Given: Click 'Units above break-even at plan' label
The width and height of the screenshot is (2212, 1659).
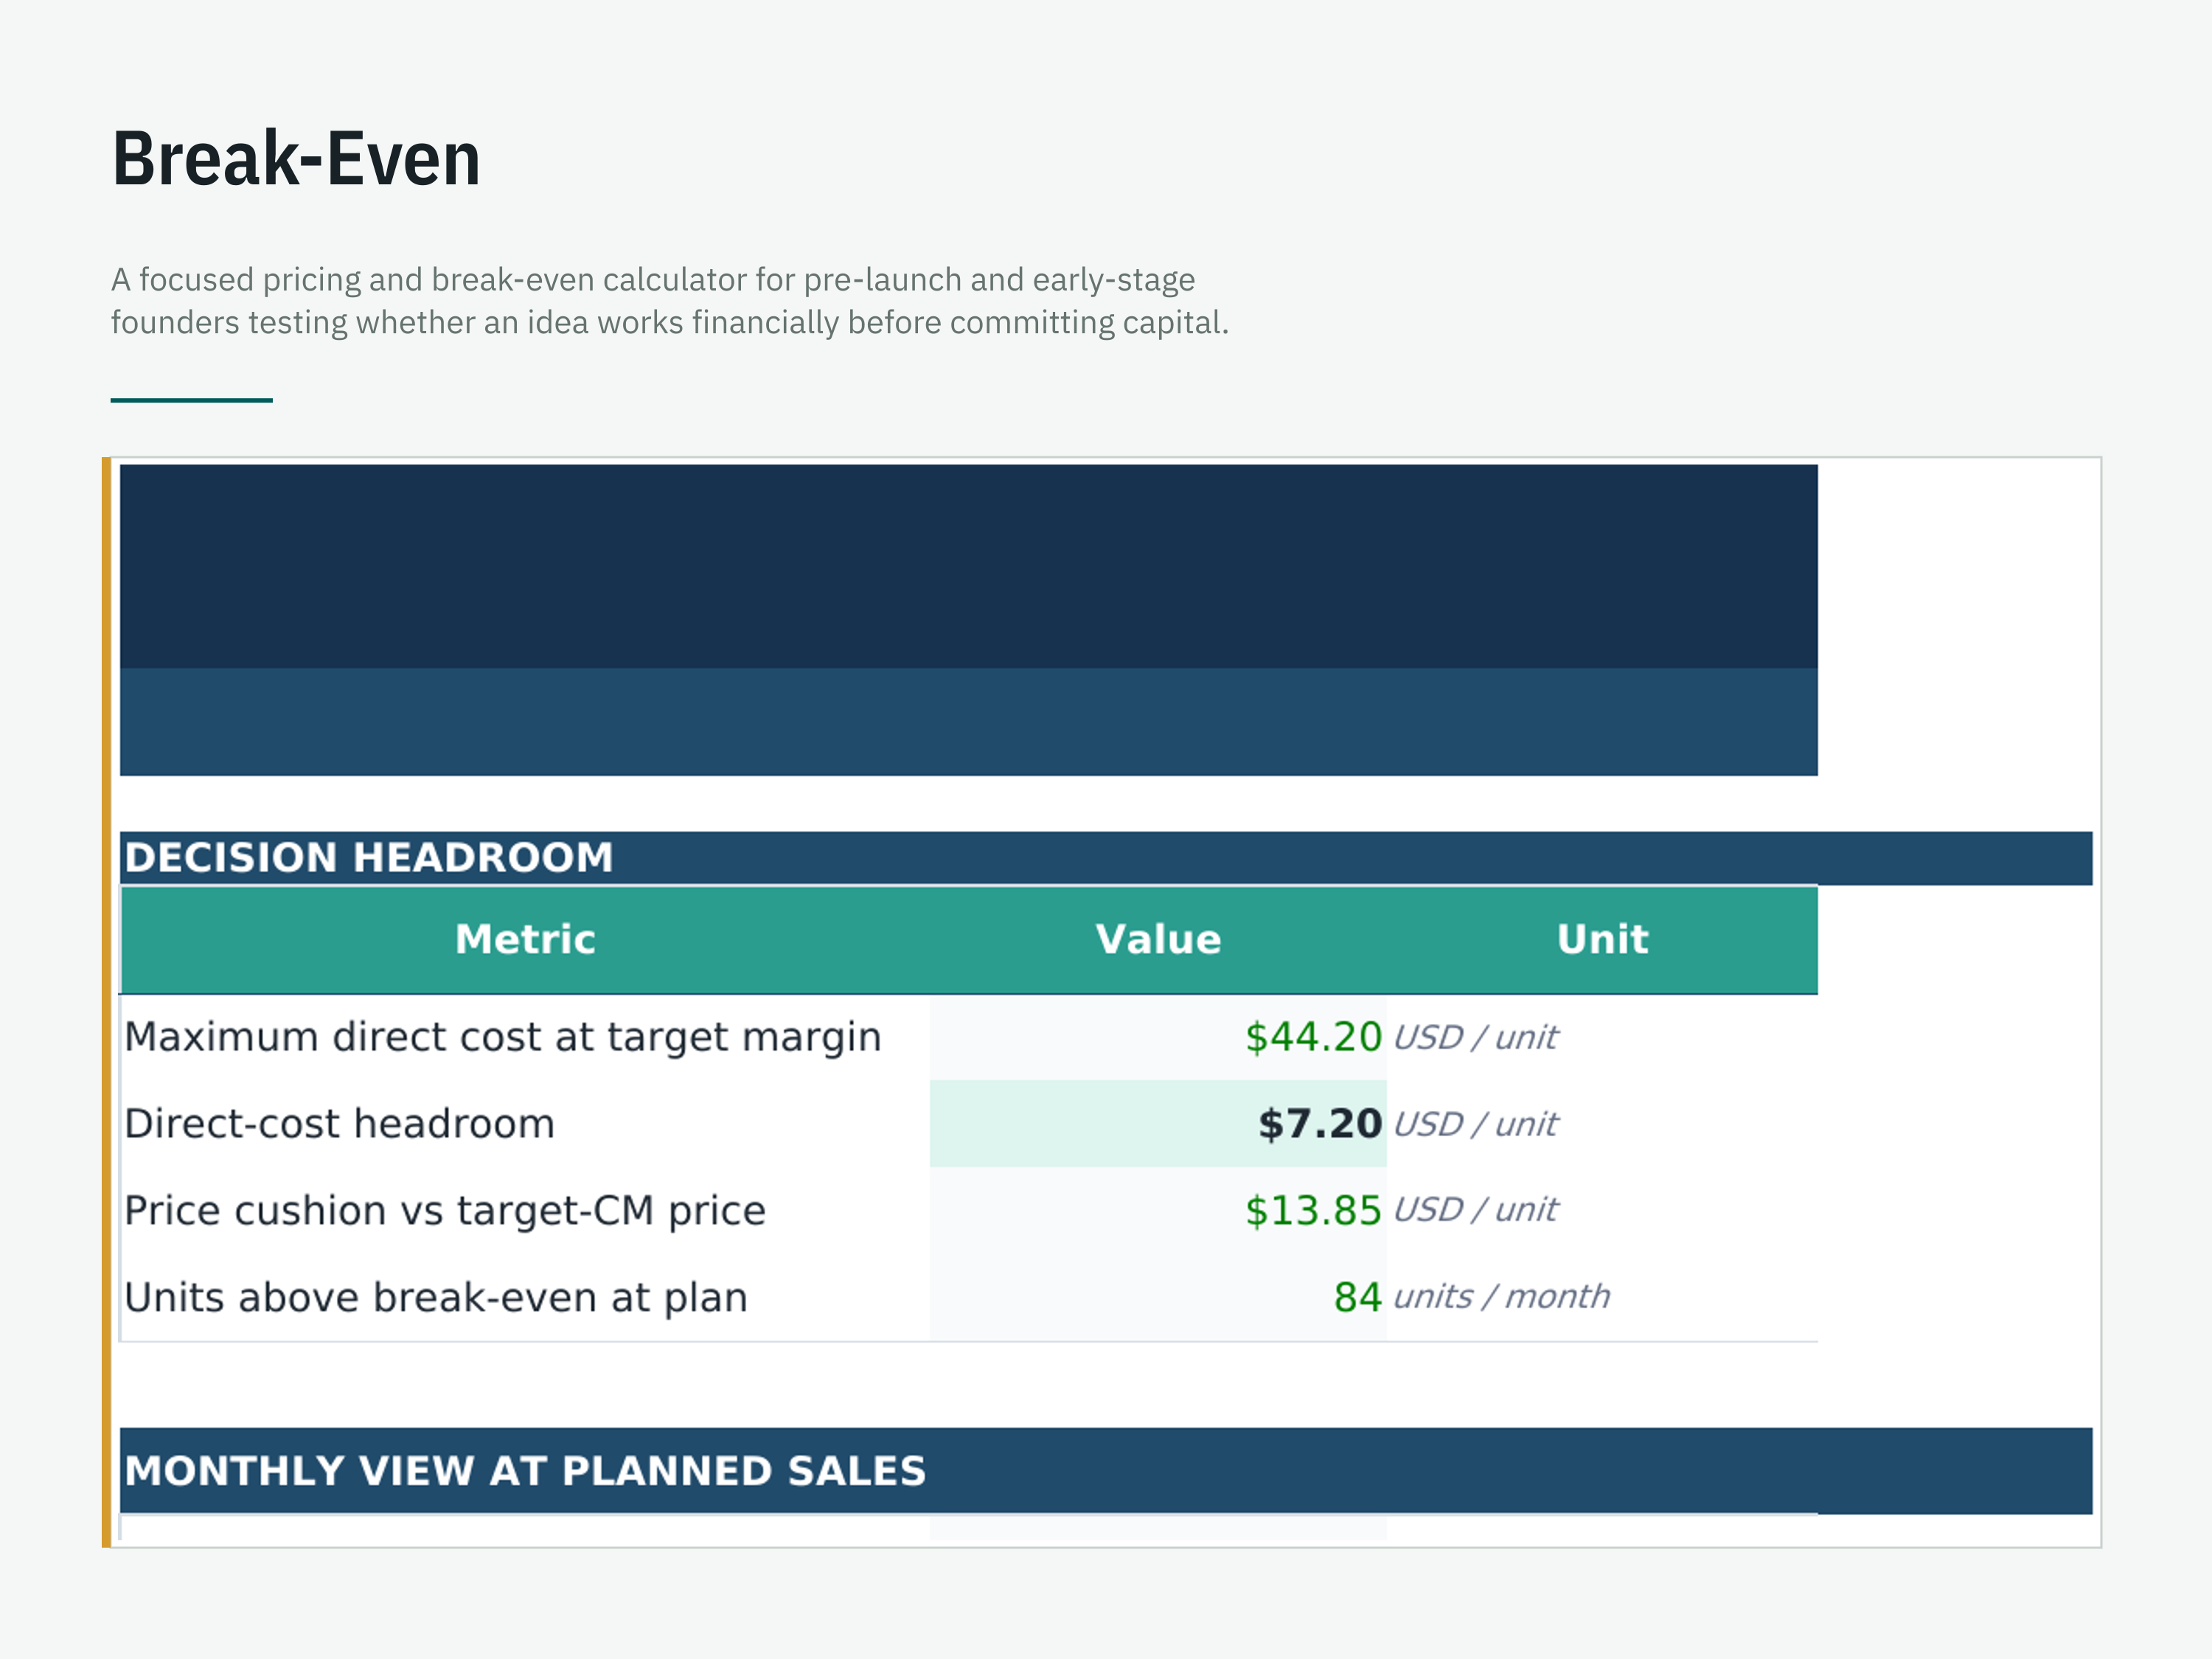Looking at the screenshot, I should click(436, 1297).
